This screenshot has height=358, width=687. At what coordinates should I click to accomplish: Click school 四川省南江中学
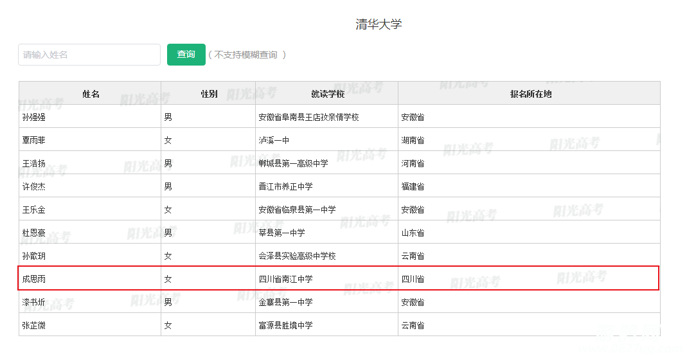(x=286, y=279)
